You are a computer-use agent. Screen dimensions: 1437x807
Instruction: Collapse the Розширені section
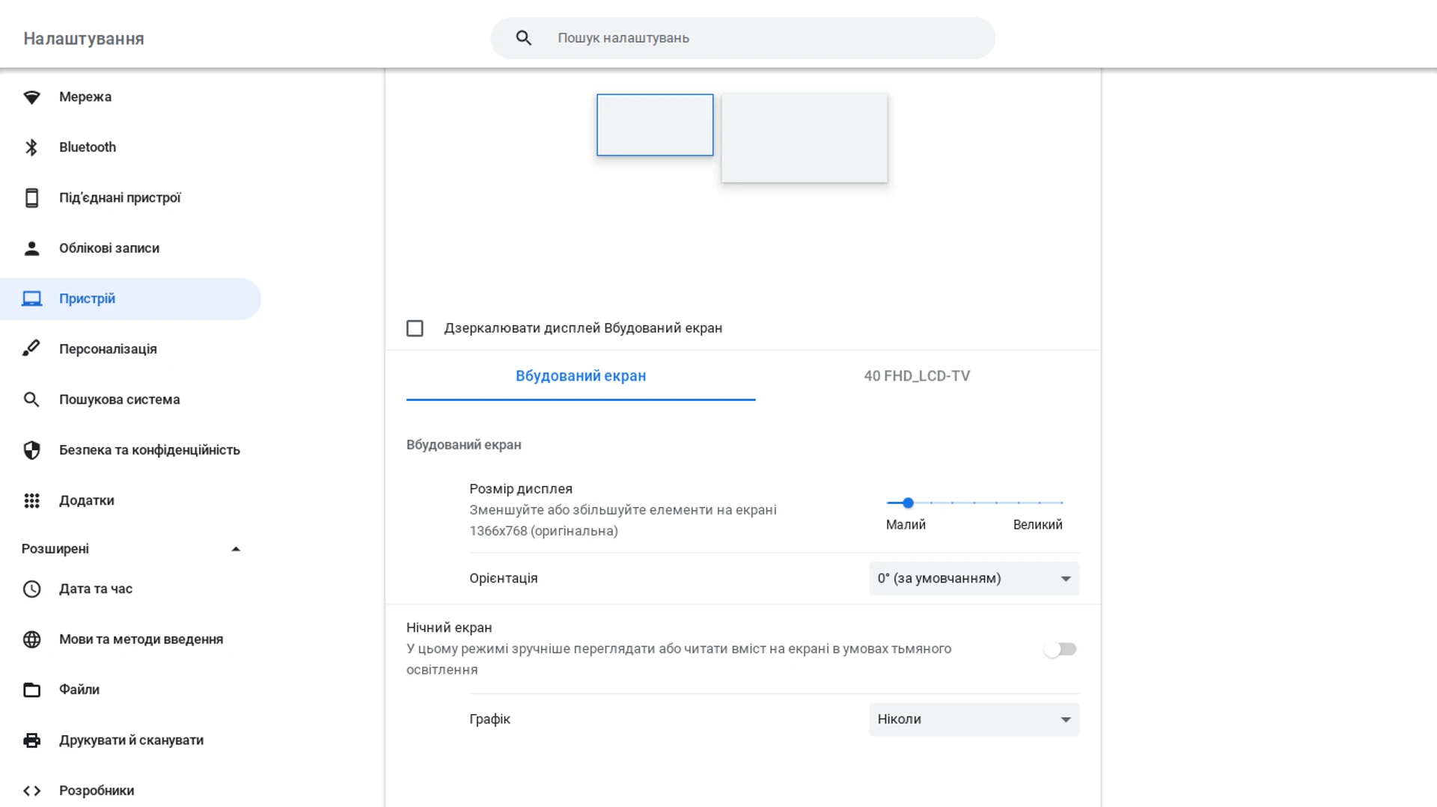(236, 548)
